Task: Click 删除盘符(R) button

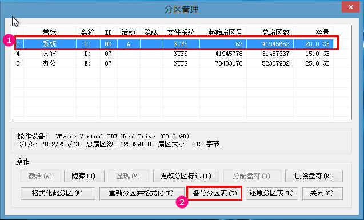Action: click(x=314, y=176)
